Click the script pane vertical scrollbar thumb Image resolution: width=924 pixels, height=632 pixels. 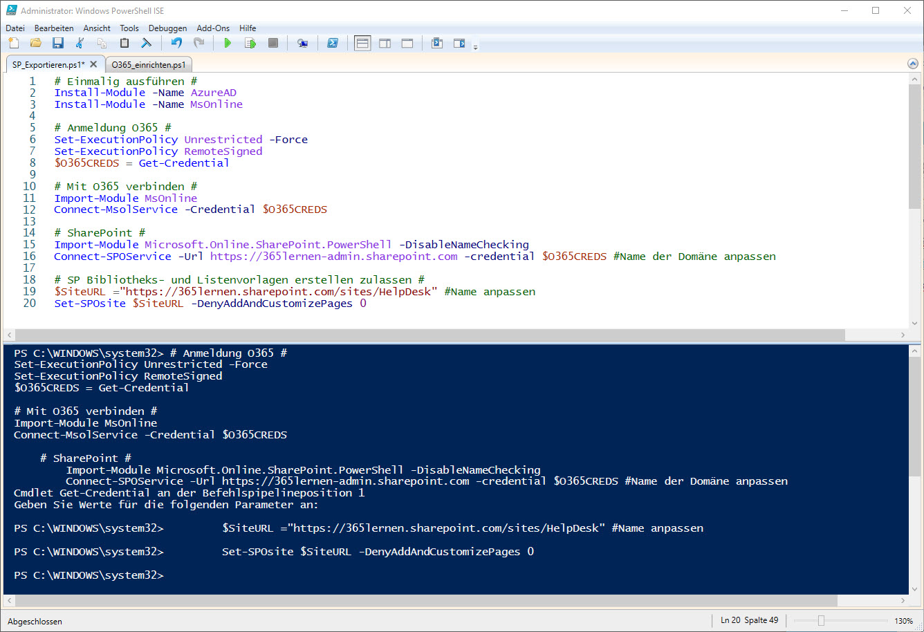pos(914,145)
